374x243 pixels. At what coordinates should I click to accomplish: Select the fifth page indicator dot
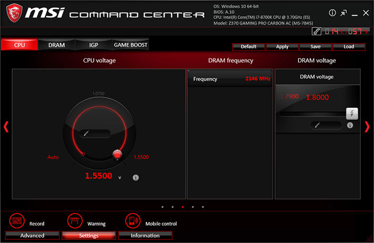click(203, 207)
